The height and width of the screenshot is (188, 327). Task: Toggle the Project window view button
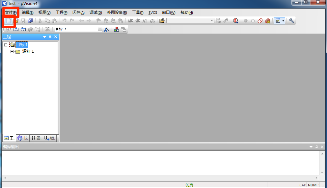click(x=278, y=21)
